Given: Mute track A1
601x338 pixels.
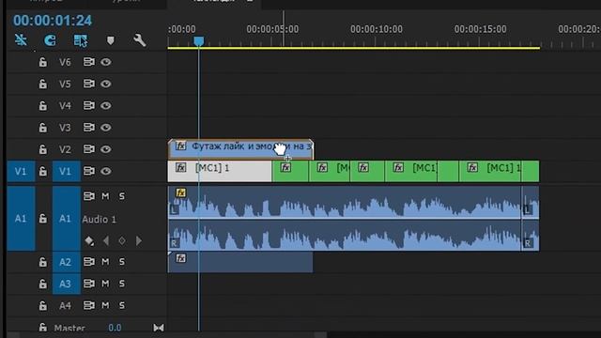Looking at the screenshot, I should tap(105, 196).
